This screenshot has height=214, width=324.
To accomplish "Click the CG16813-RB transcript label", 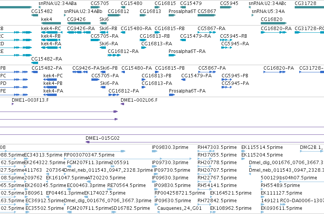I will (155, 36).
